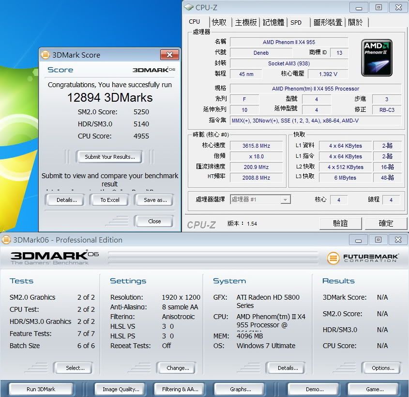Click the AMD Phenom II logo image

[377, 58]
